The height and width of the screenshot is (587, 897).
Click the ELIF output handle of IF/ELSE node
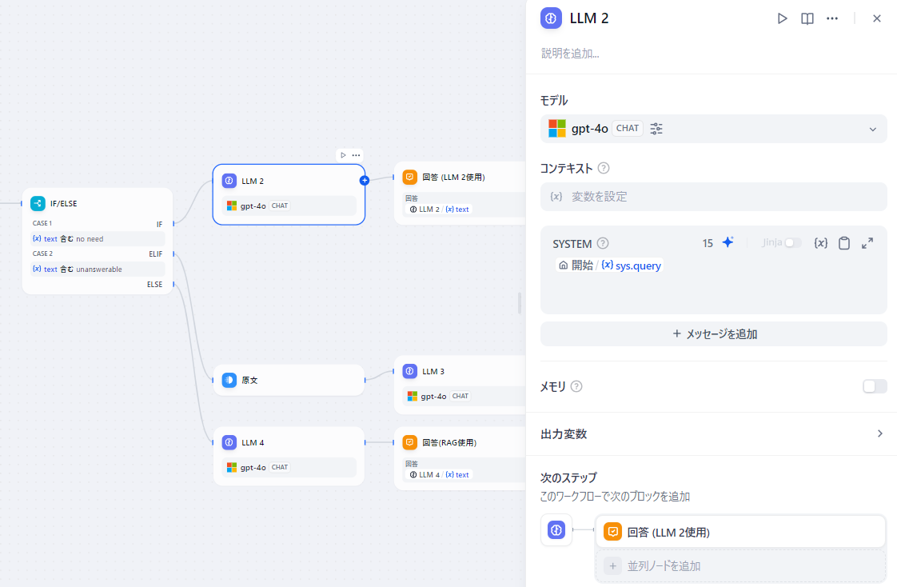click(x=173, y=254)
